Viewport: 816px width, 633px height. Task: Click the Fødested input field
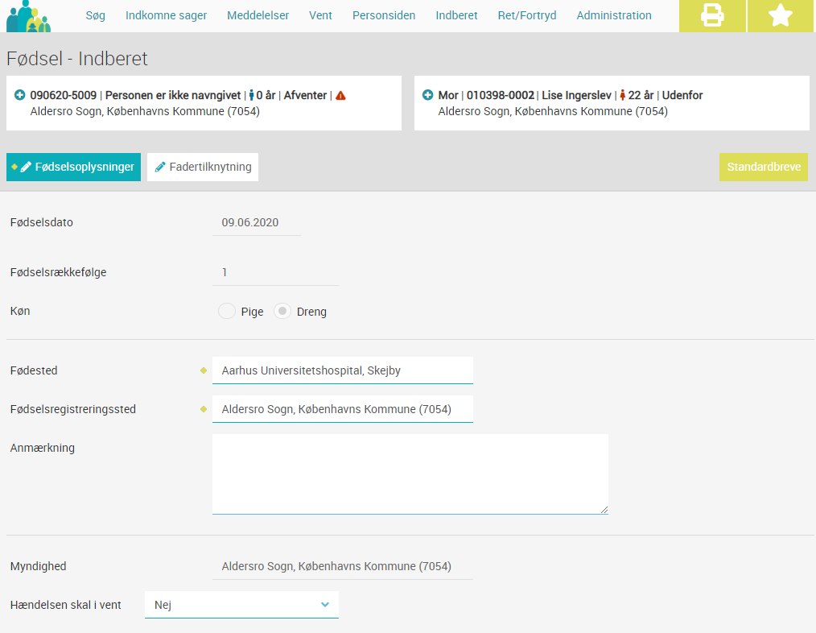(x=343, y=370)
